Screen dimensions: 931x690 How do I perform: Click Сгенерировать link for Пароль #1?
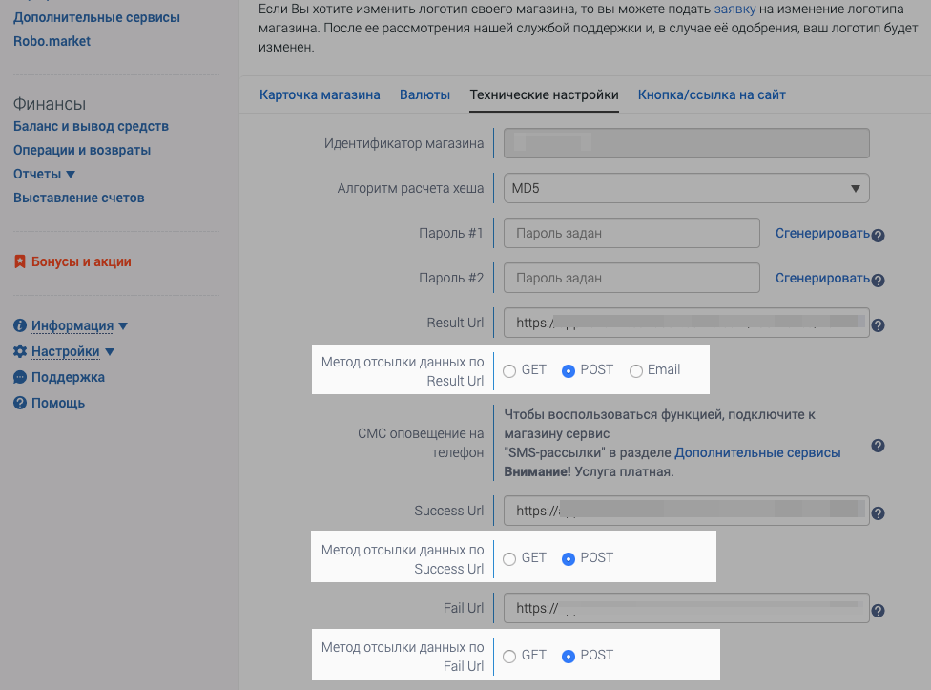click(x=822, y=234)
